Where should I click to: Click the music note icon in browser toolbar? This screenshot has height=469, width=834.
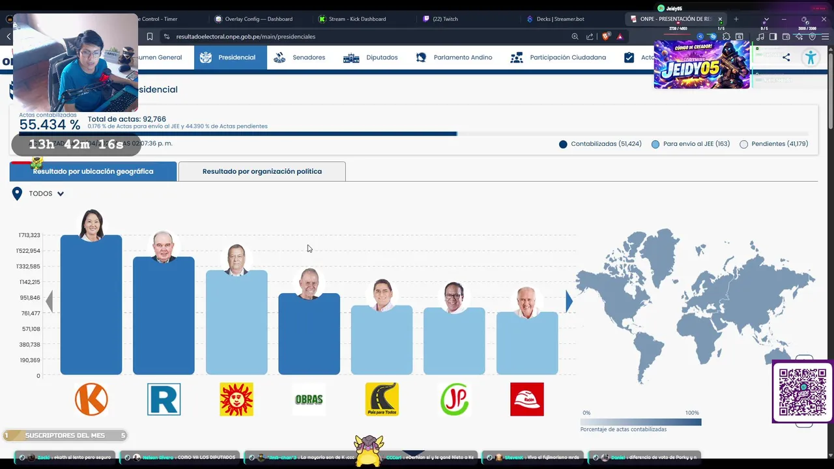pyautogui.click(x=760, y=36)
